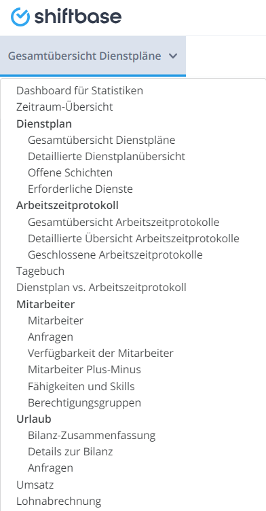Select the Lohnabrechnung report
The image size is (266, 511).
point(58,501)
